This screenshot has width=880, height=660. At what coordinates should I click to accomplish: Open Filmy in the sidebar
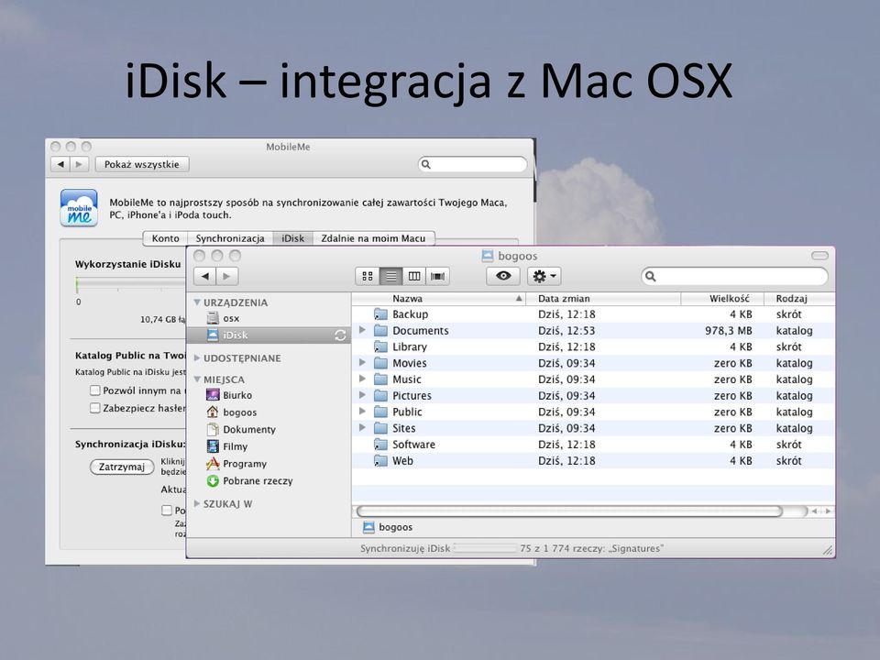click(x=226, y=446)
